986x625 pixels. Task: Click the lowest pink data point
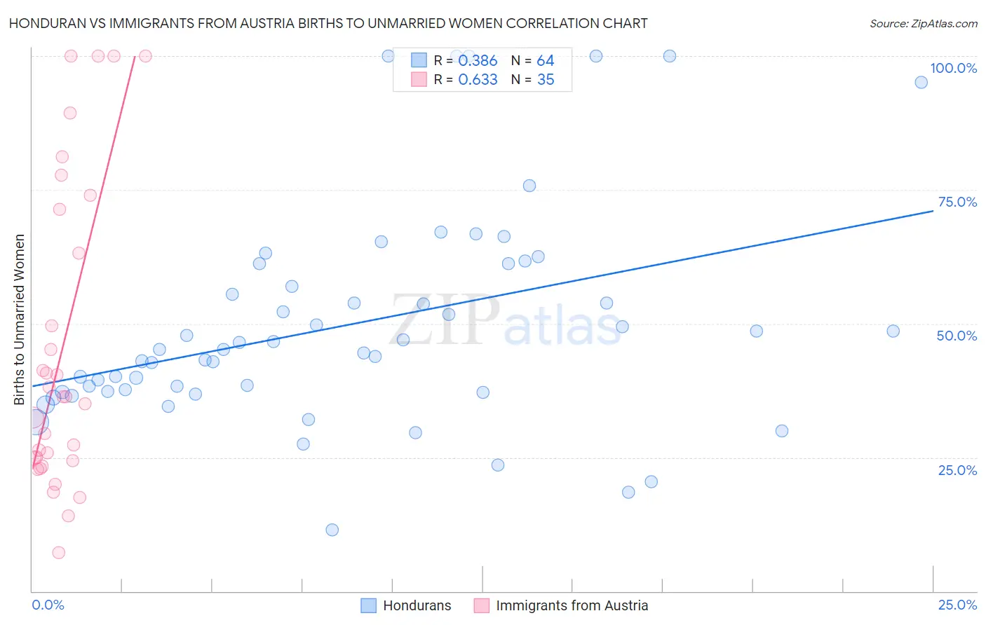click(x=59, y=553)
